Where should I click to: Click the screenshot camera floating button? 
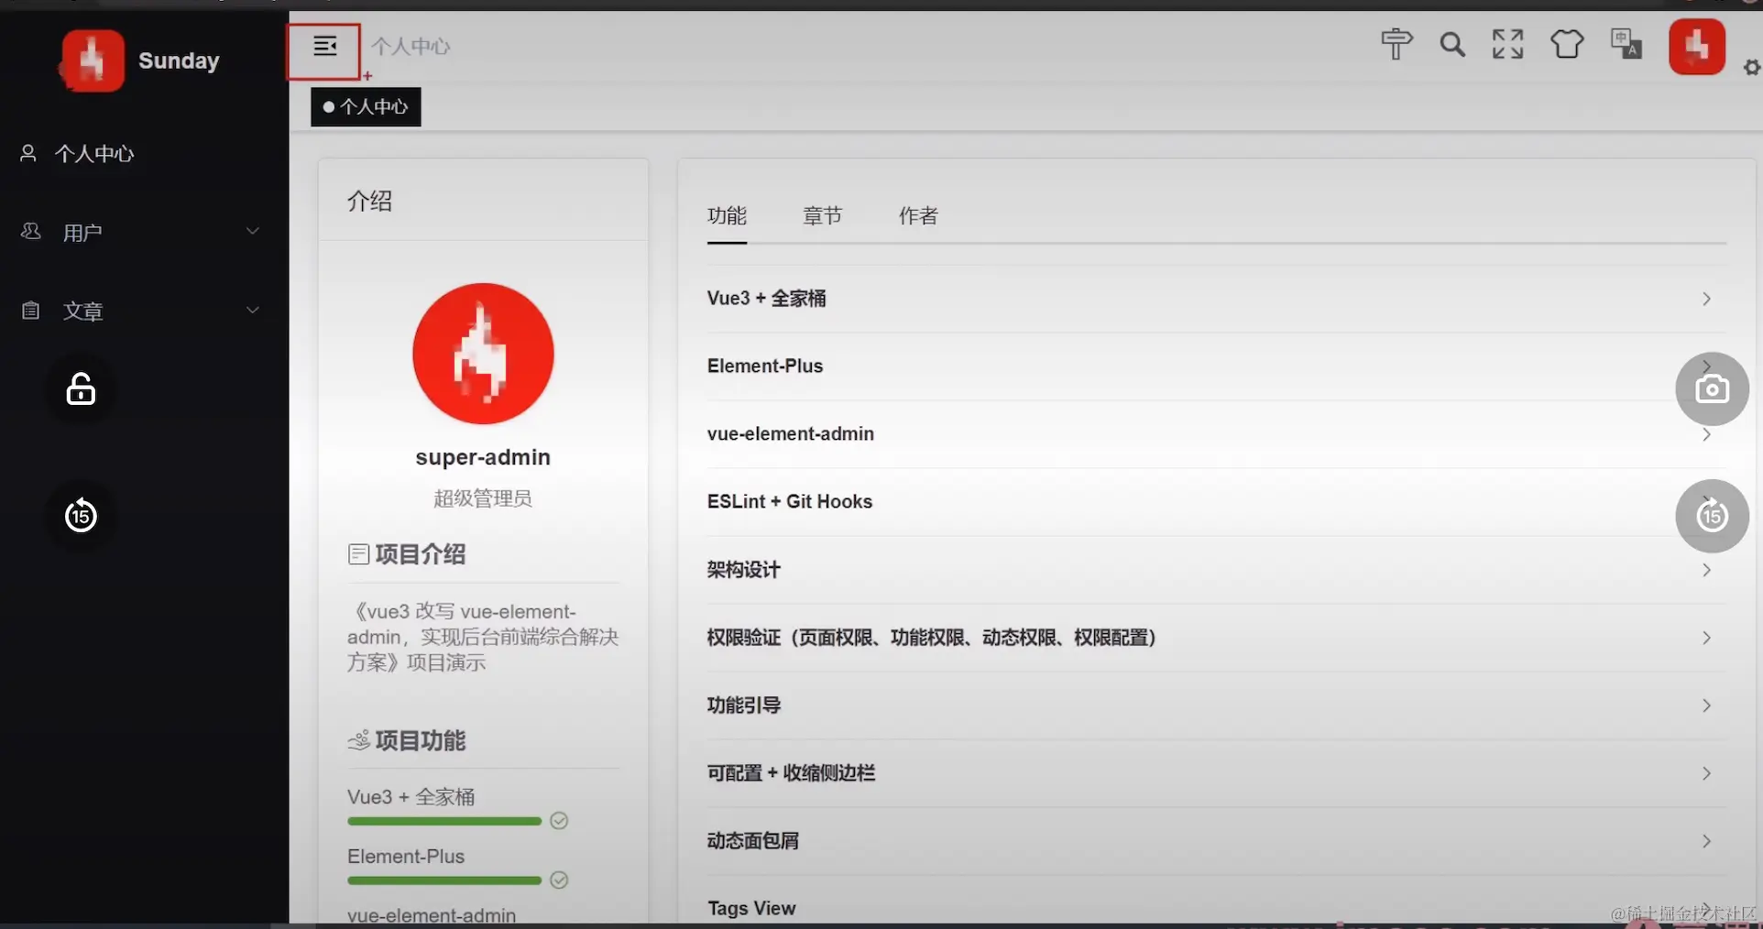(1712, 388)
